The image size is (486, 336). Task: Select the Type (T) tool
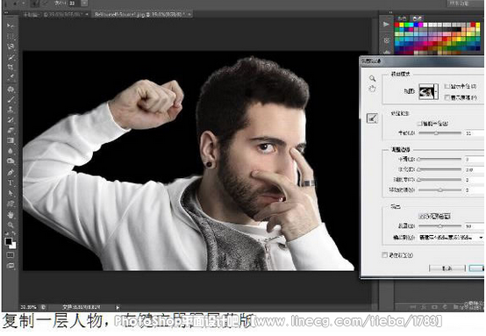[11, 182]
